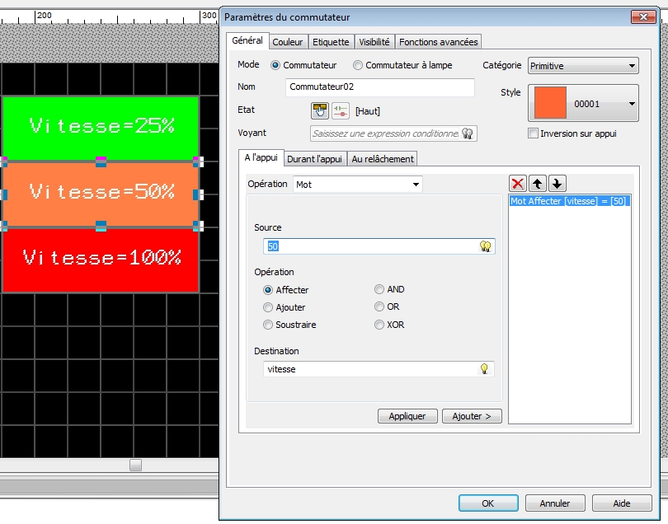Image resolution: width=668 pixels, height=524 pixels.
Task: Click the Destination field lightbulb icon
Action: (x=485, y=369)
